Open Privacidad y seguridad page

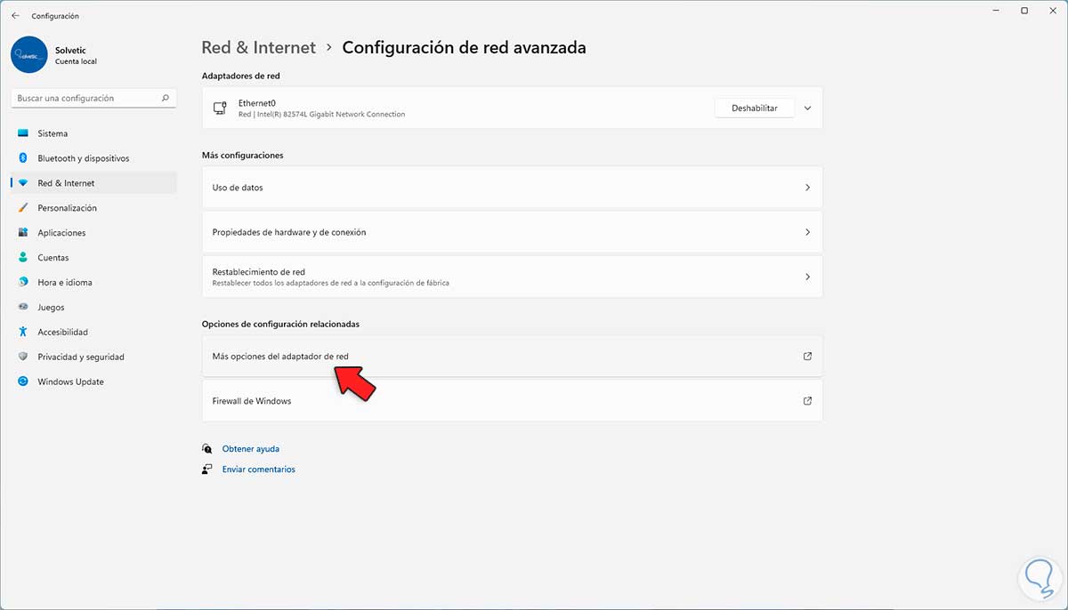point(94,357)
